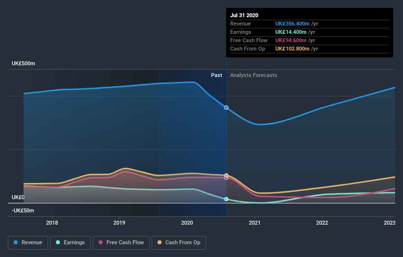Click the Revenue row label in tooltip
The height and width of the screenshot is (257, 403).
(x=241, y=24)
